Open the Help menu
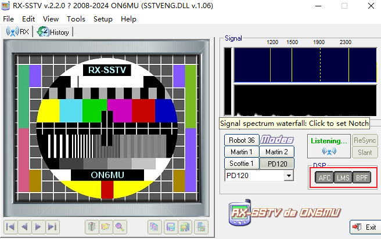This screenshot has width=381, height=239. (x=128, y=19)
